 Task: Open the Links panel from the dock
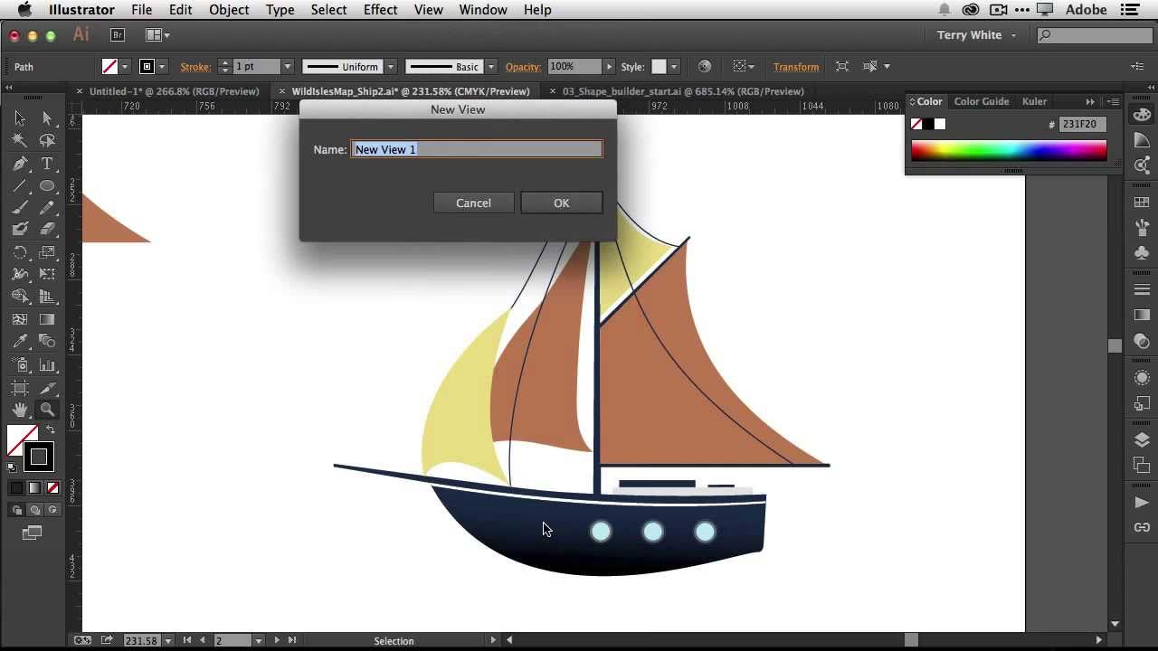tap(1142, 527)
